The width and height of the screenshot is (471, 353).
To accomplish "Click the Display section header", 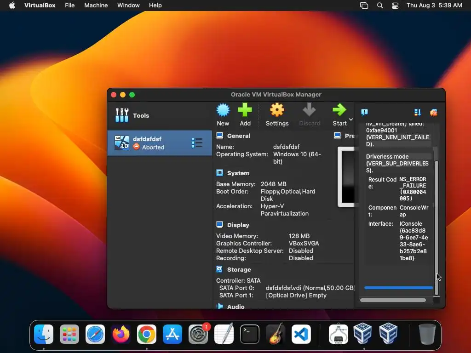I will click(x=238, y=225).
